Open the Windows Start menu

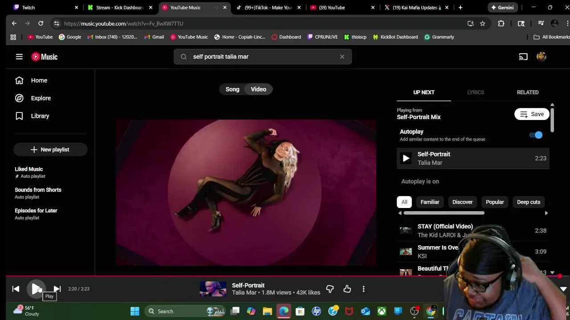coord(134,311)
